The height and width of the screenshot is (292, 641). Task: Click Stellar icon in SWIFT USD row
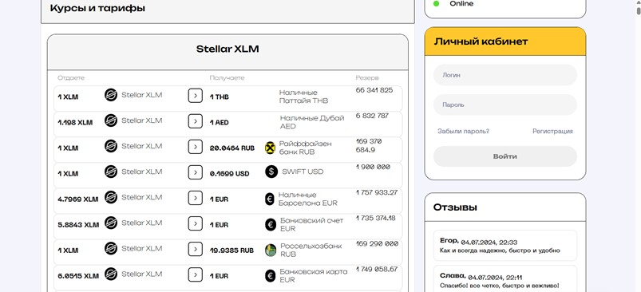tap(111, 172)
